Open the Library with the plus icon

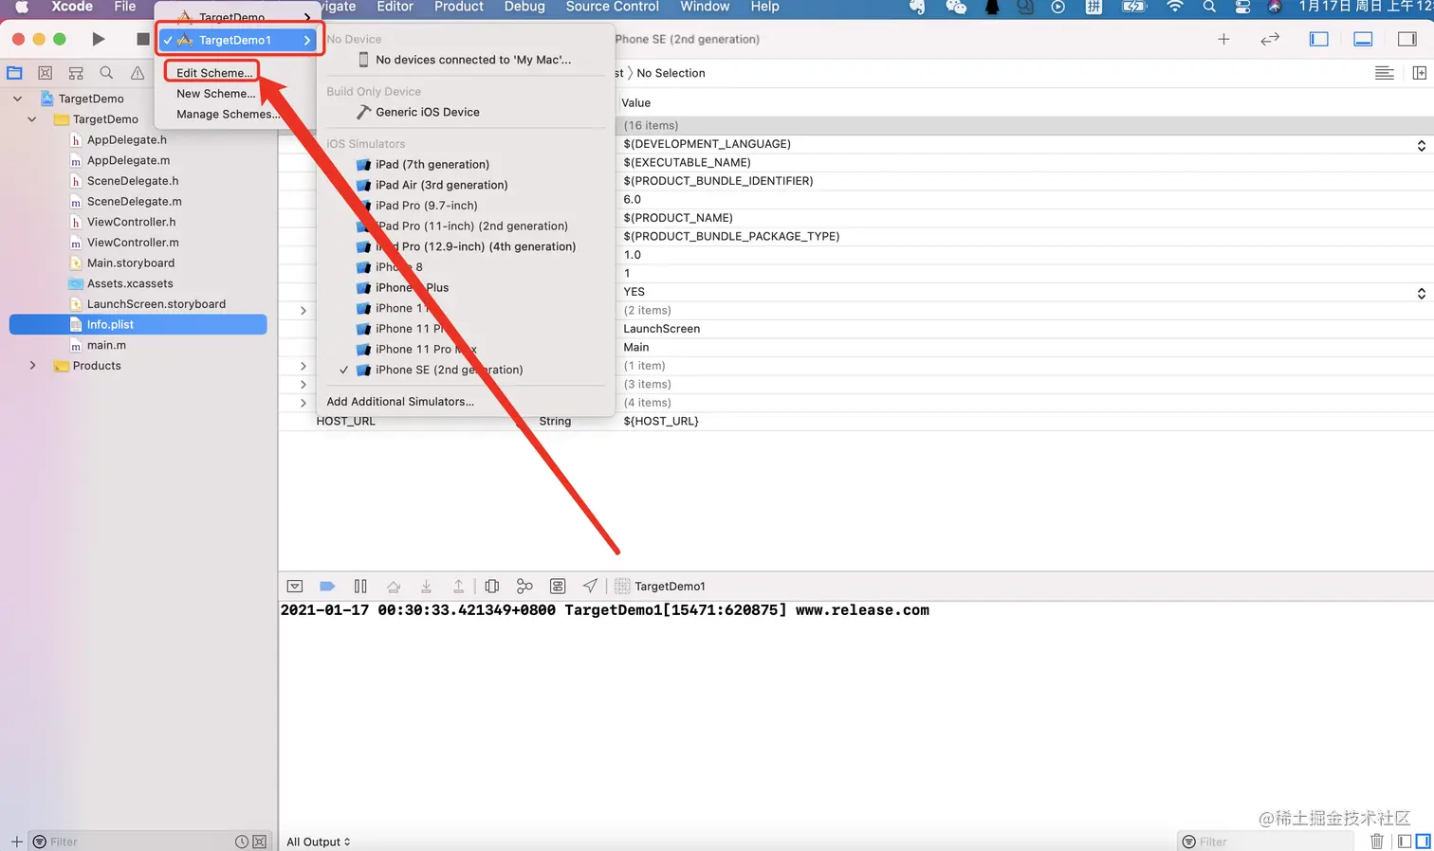tap(1223, 39)
